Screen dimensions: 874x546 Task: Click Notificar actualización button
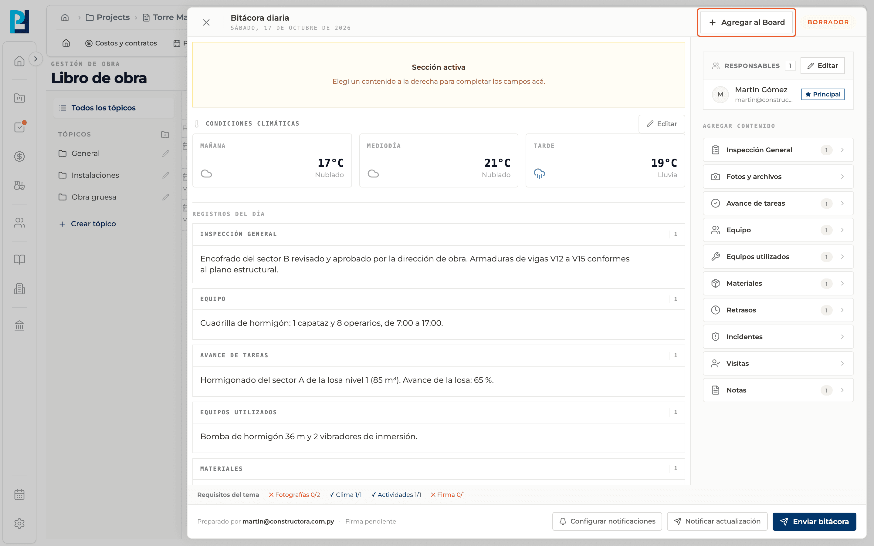[x=717, y=521]
